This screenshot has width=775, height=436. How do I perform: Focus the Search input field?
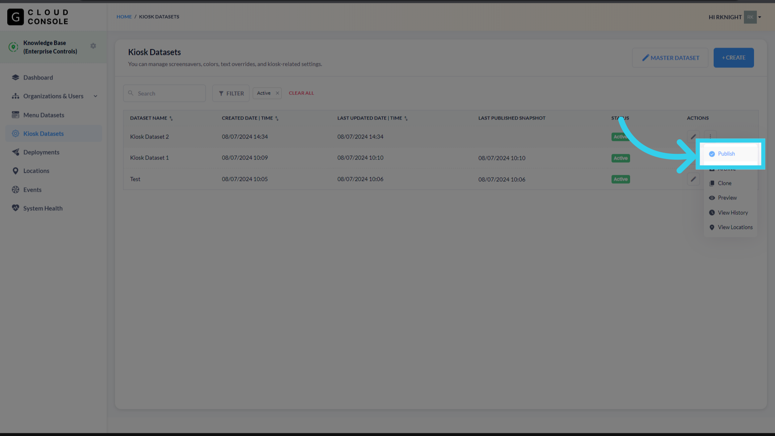[x=164, y=93]
